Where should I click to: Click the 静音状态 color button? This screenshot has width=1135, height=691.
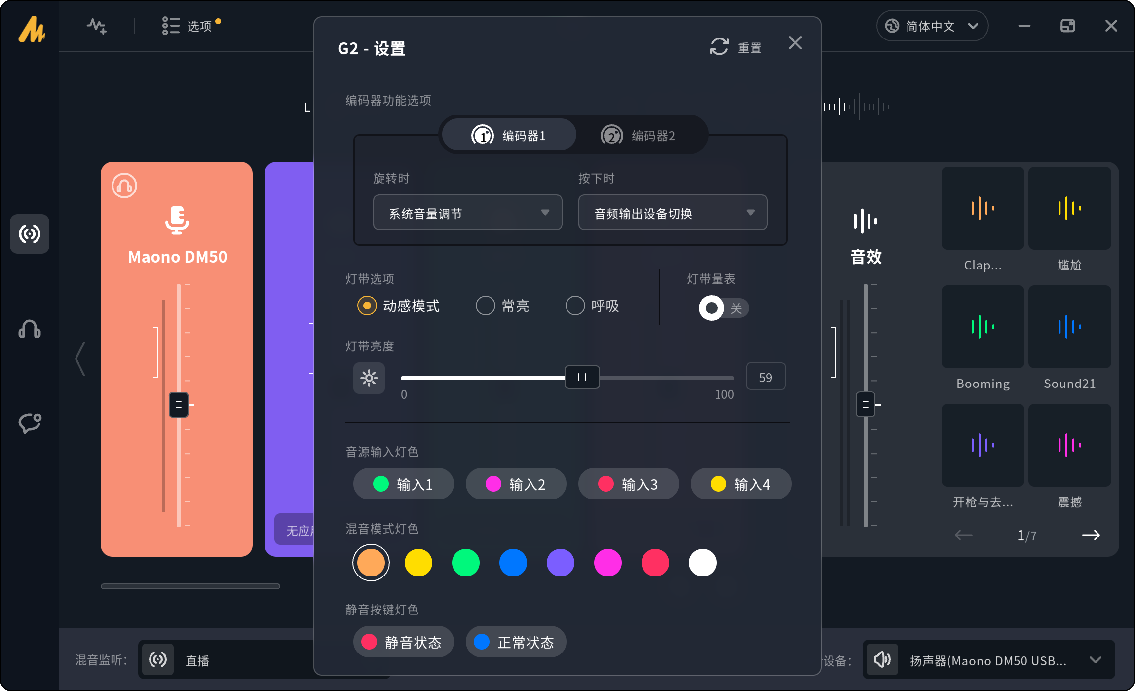coord(403,642)
